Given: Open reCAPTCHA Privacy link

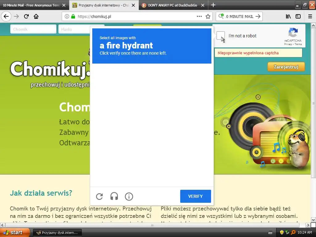Looking at the screenshot, I should [288, 44].
